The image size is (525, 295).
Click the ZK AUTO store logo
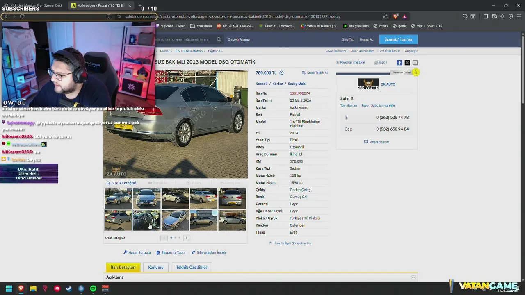[368, 84]
